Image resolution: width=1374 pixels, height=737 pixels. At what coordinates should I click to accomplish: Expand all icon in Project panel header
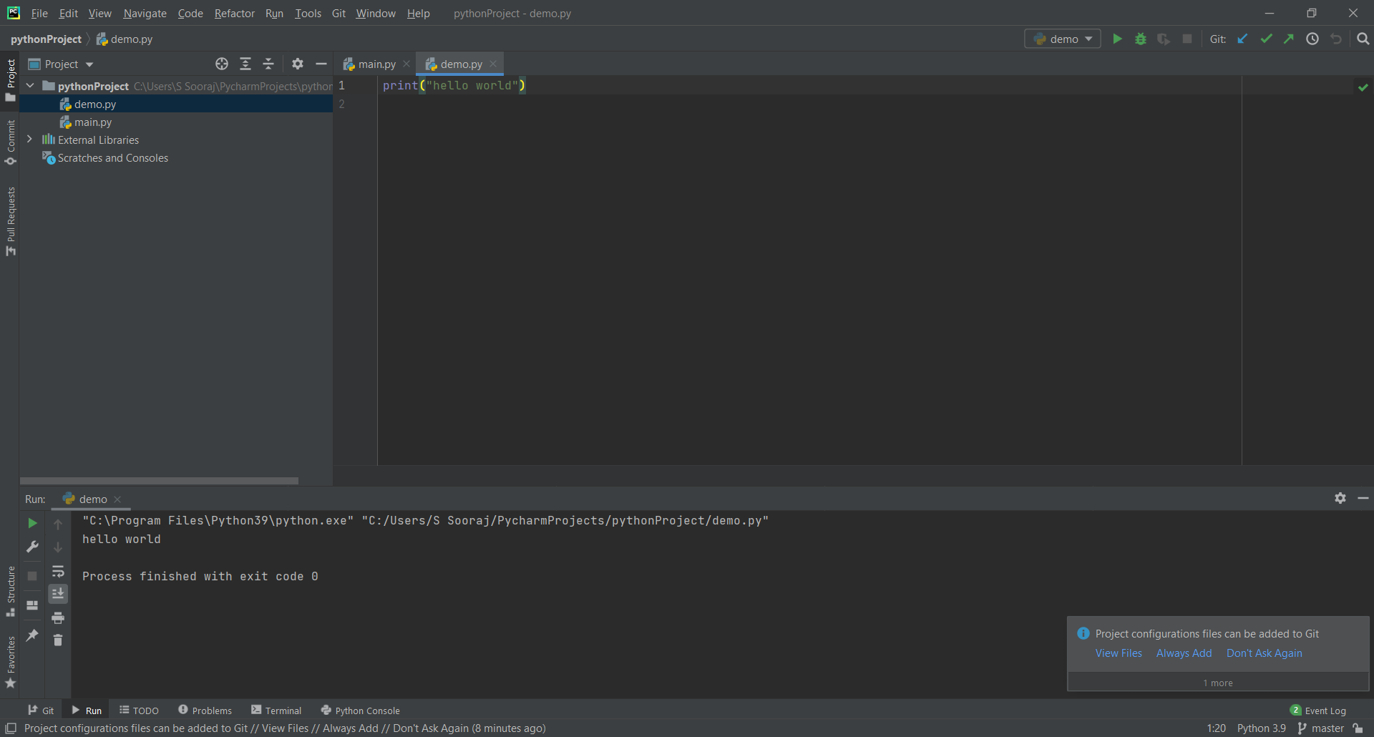[245, 64]
